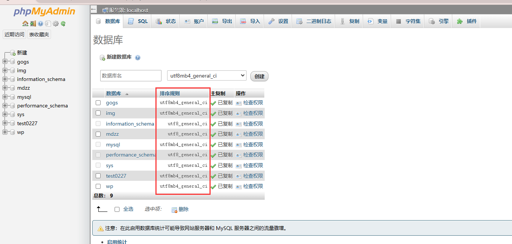
Task: Open the 导出 tab
Action: [222, 21]
